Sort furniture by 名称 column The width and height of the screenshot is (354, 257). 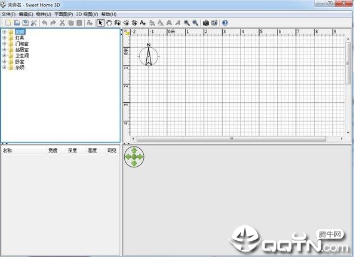click(x=24, y=151)
